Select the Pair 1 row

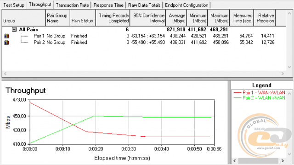pyautogui.click(x=144, y=36)
